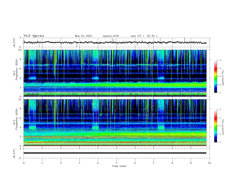The height and width of the screenshot is (183, 236).
Task: Click the "-7" tick on ch.1 color bar
Action: pos(220,93)
